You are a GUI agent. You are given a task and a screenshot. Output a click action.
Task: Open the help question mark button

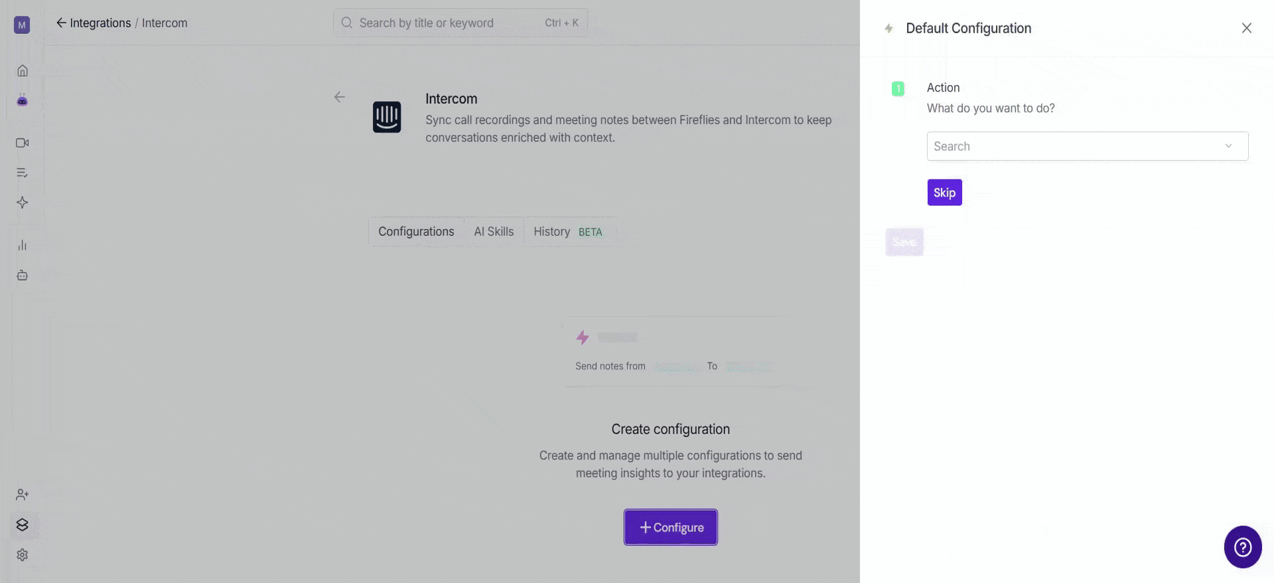[1243, 547]
